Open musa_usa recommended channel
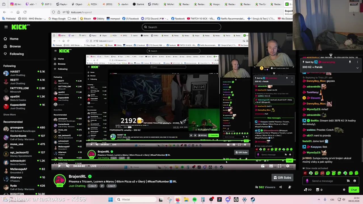The width and height of the screenshot is (363, 204). [24, 146]
